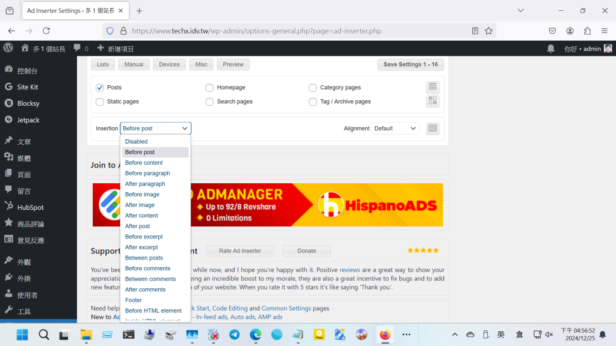Screen dimensions: 616x346
Task: Open the WordPress logo menu in admin bar
Action: pyautogui.click(x=8, y=48)
